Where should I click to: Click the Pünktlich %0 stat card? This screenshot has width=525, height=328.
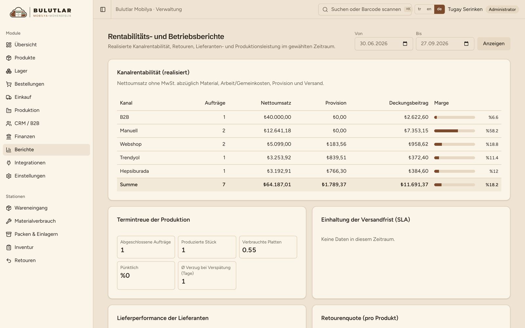coord(146,276)
